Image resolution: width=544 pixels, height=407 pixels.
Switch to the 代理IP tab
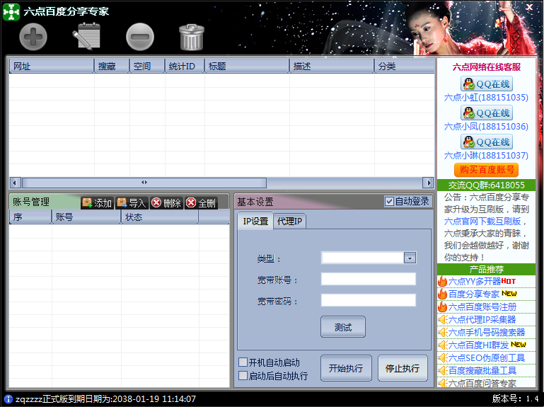pos(289,222)
